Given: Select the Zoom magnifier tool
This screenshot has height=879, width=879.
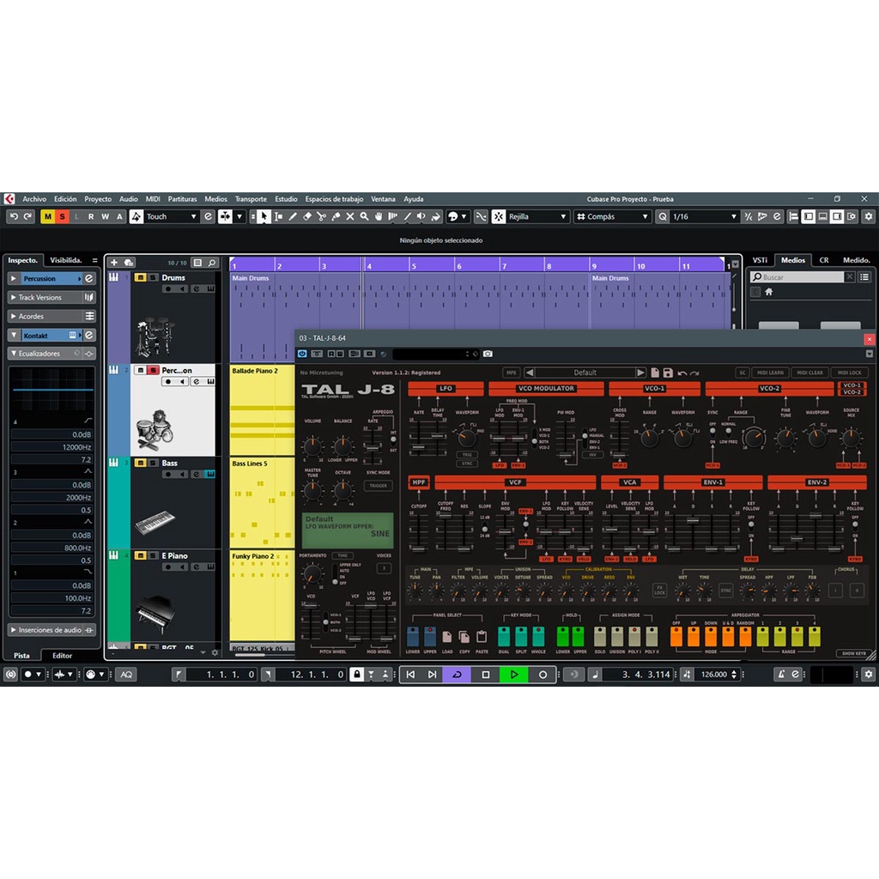Looking at the screenshot, I should [364, 216].
